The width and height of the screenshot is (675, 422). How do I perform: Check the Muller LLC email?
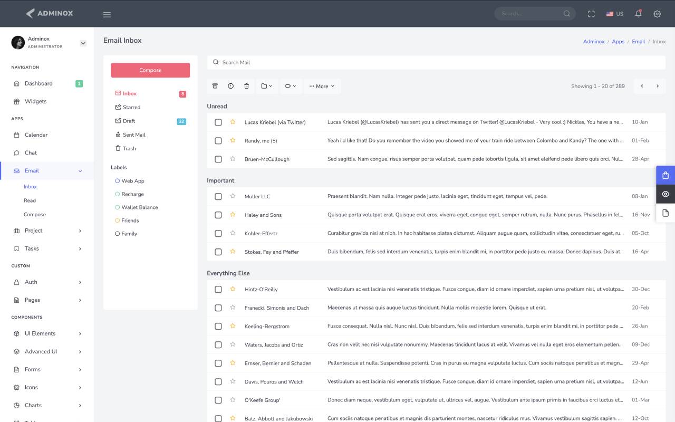click(218, 197)
